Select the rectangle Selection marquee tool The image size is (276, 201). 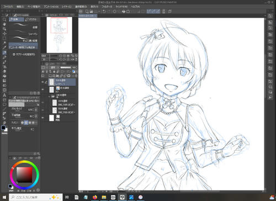(x=4, y=39)
